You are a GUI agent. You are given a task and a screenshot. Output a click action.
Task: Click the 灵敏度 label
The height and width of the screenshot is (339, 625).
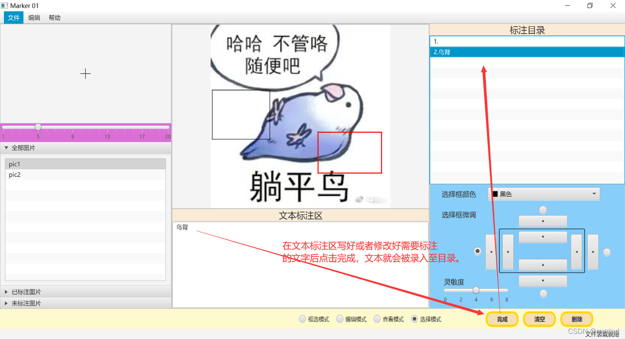454,282
